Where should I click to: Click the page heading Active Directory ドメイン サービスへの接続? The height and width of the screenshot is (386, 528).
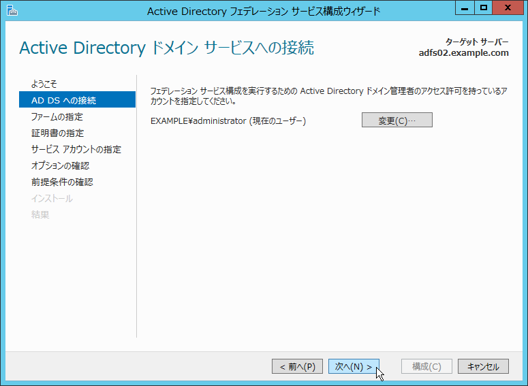click(167, 48)
